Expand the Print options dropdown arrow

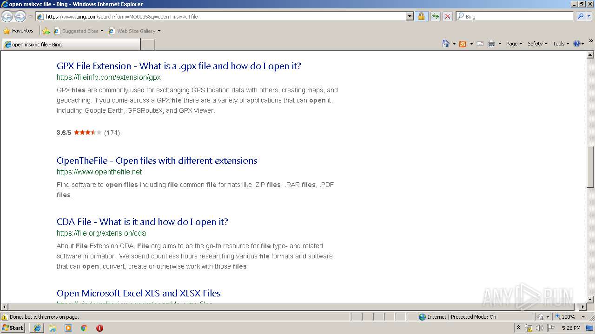tap(500, 44)
